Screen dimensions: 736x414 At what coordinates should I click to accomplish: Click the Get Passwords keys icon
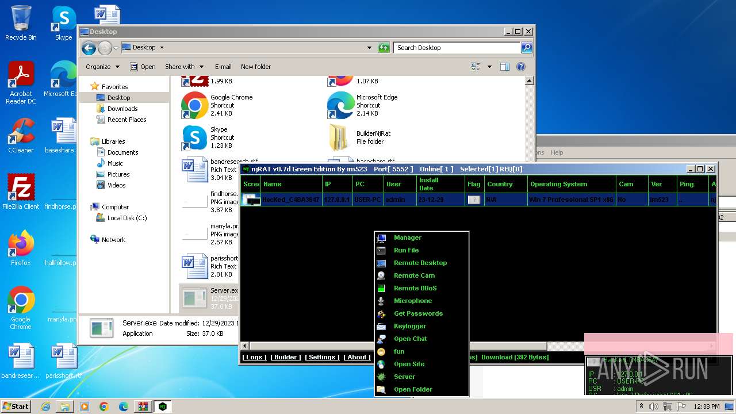[x=381, y=313]
